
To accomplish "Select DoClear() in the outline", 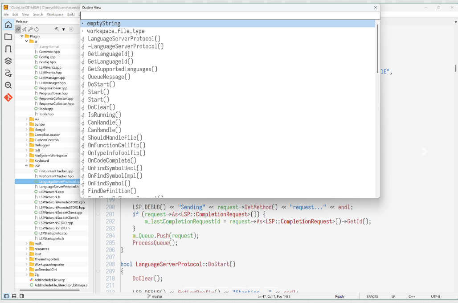I will [228, 107].
